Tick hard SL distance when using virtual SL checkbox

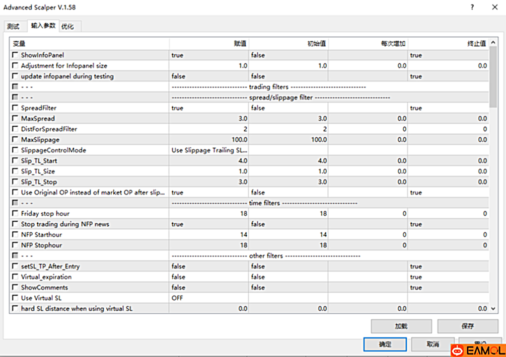[15, 309]
